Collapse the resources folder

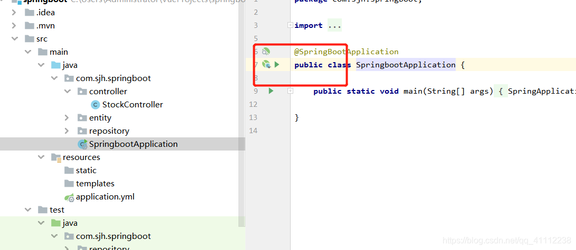point(41,157)
